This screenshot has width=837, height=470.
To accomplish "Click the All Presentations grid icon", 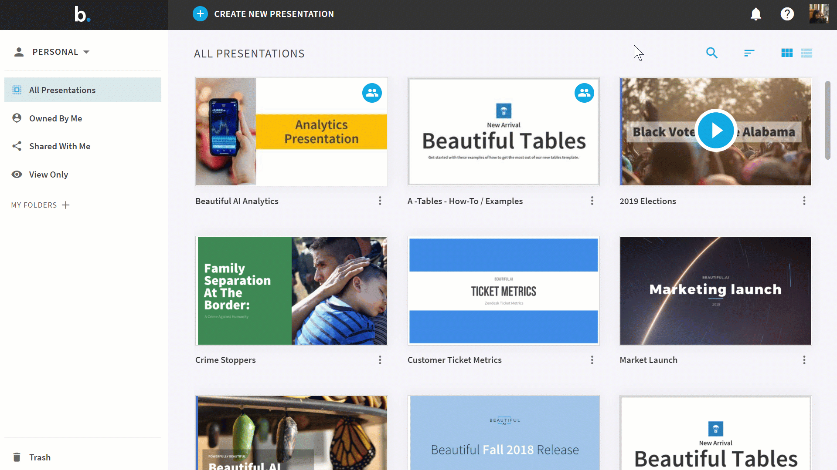I will pos(17,90).
